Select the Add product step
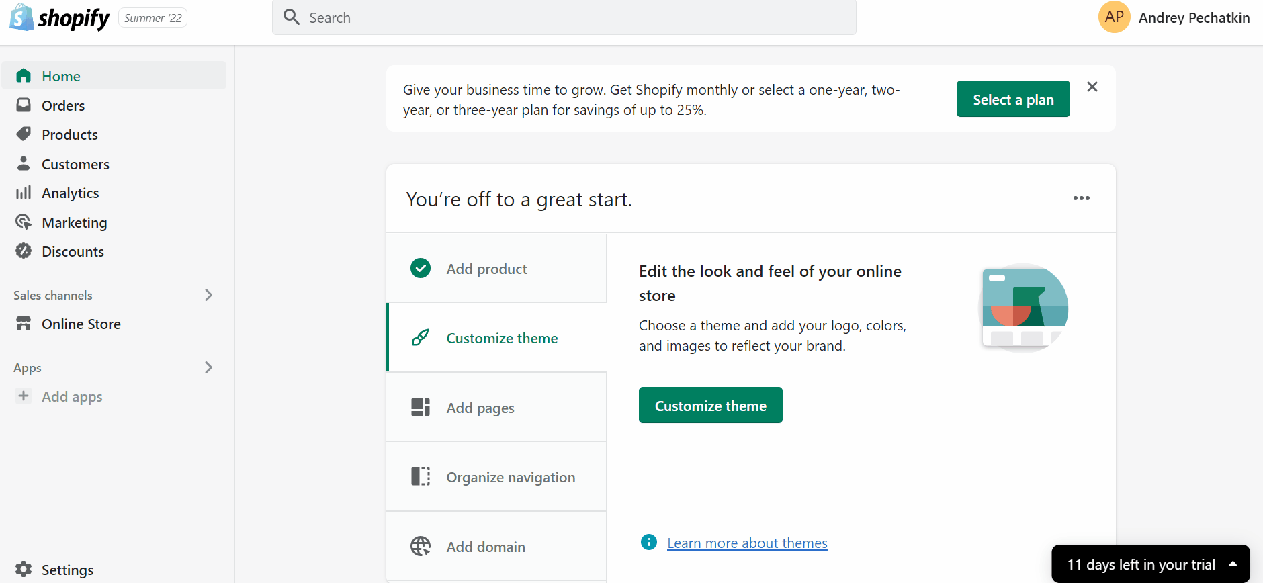The image size is (1263, 583). (x=496, y=269)
